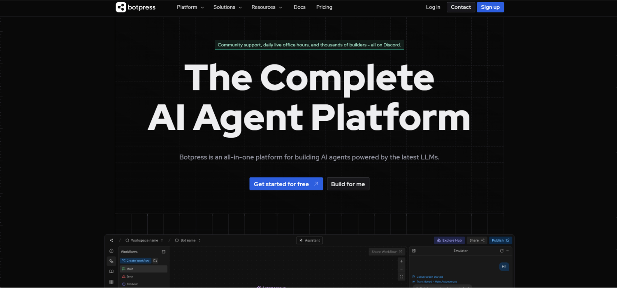Open the Discord community support banner
Image resolution: width=617 pixels, height=288 pixels.
[309, 45]
